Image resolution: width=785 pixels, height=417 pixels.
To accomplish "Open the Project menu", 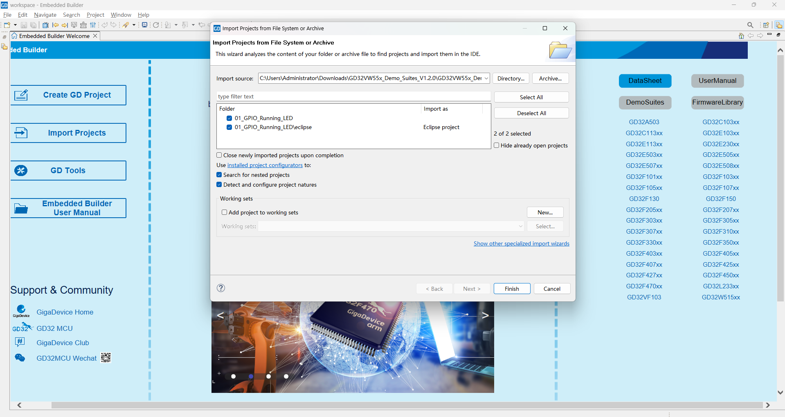I will 95,15.
